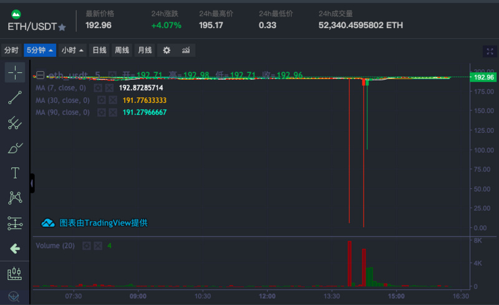499x305 pixels.
Task: Select the trend line drawing tool
Action: click(14, 97)
